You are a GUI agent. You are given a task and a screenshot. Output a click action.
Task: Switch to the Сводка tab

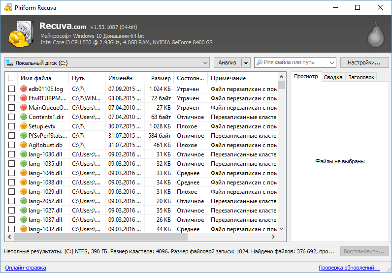tap(333, 77)
